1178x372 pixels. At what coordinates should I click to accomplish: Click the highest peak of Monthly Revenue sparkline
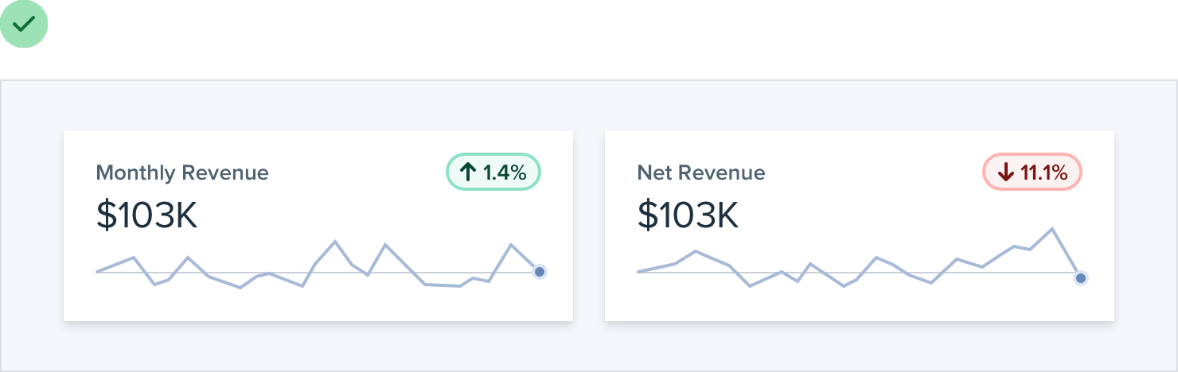click(335, 241)
